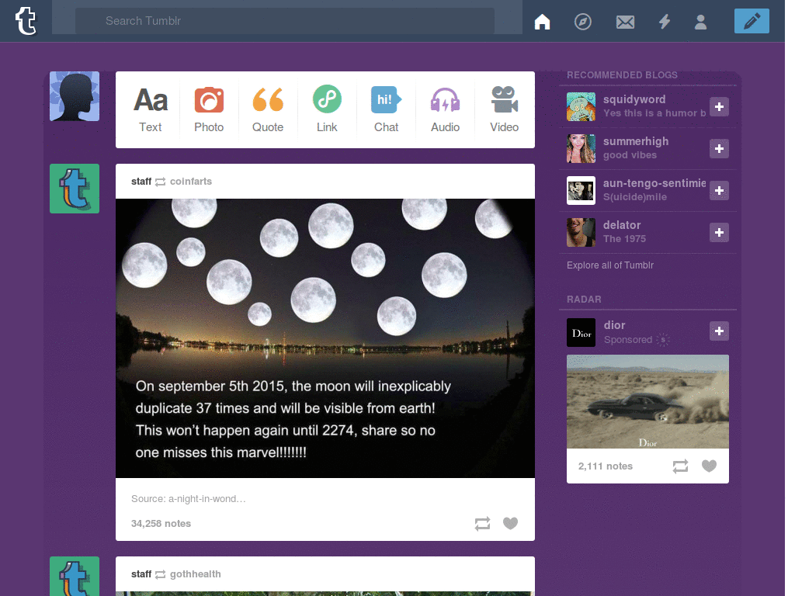Click the blue compose pencil button

(x=752, y=21)
